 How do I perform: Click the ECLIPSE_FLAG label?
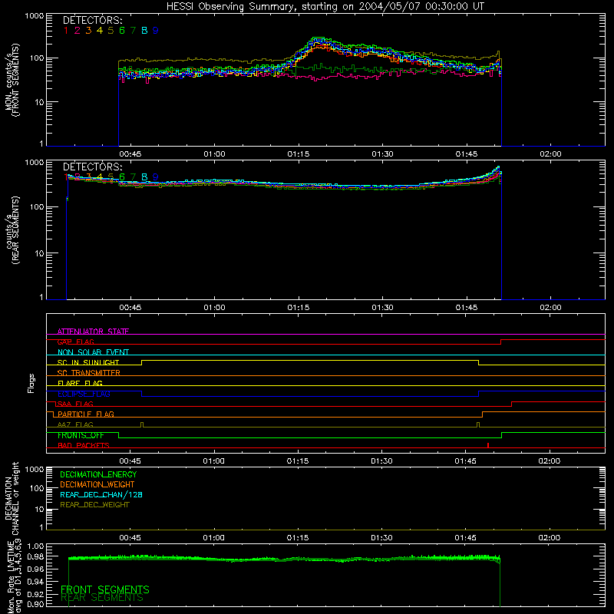84,394
